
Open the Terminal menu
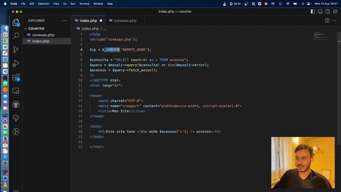(84, 4)
